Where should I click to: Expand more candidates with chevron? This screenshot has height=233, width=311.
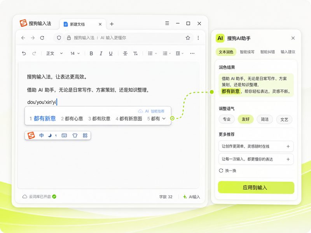coord(164,118)
